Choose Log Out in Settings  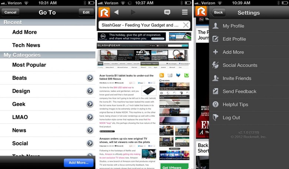tap(249, 117)
